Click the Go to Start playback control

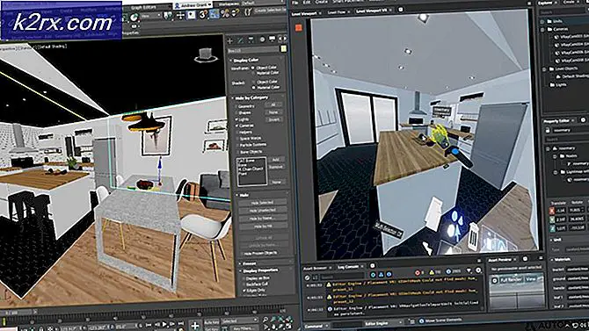(x=149, y=325)
